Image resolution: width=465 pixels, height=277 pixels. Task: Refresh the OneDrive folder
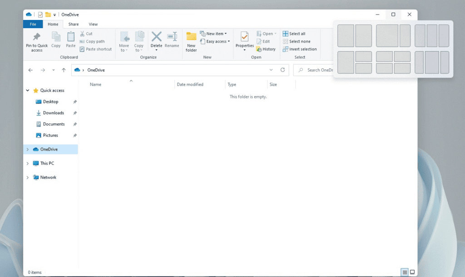coord(282,70)
